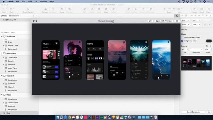Select the Card Music UI Kit page
Image resolution: width=213 pixels, height=120 pixels.
[16, 20]
